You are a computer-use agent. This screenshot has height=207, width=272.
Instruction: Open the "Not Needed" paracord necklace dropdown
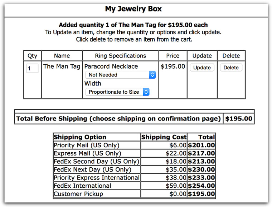click(x=120, y=75)
